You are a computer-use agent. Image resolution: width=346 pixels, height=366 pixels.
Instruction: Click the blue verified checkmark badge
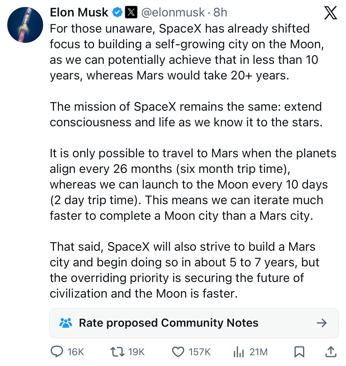(x=117, y=12)
